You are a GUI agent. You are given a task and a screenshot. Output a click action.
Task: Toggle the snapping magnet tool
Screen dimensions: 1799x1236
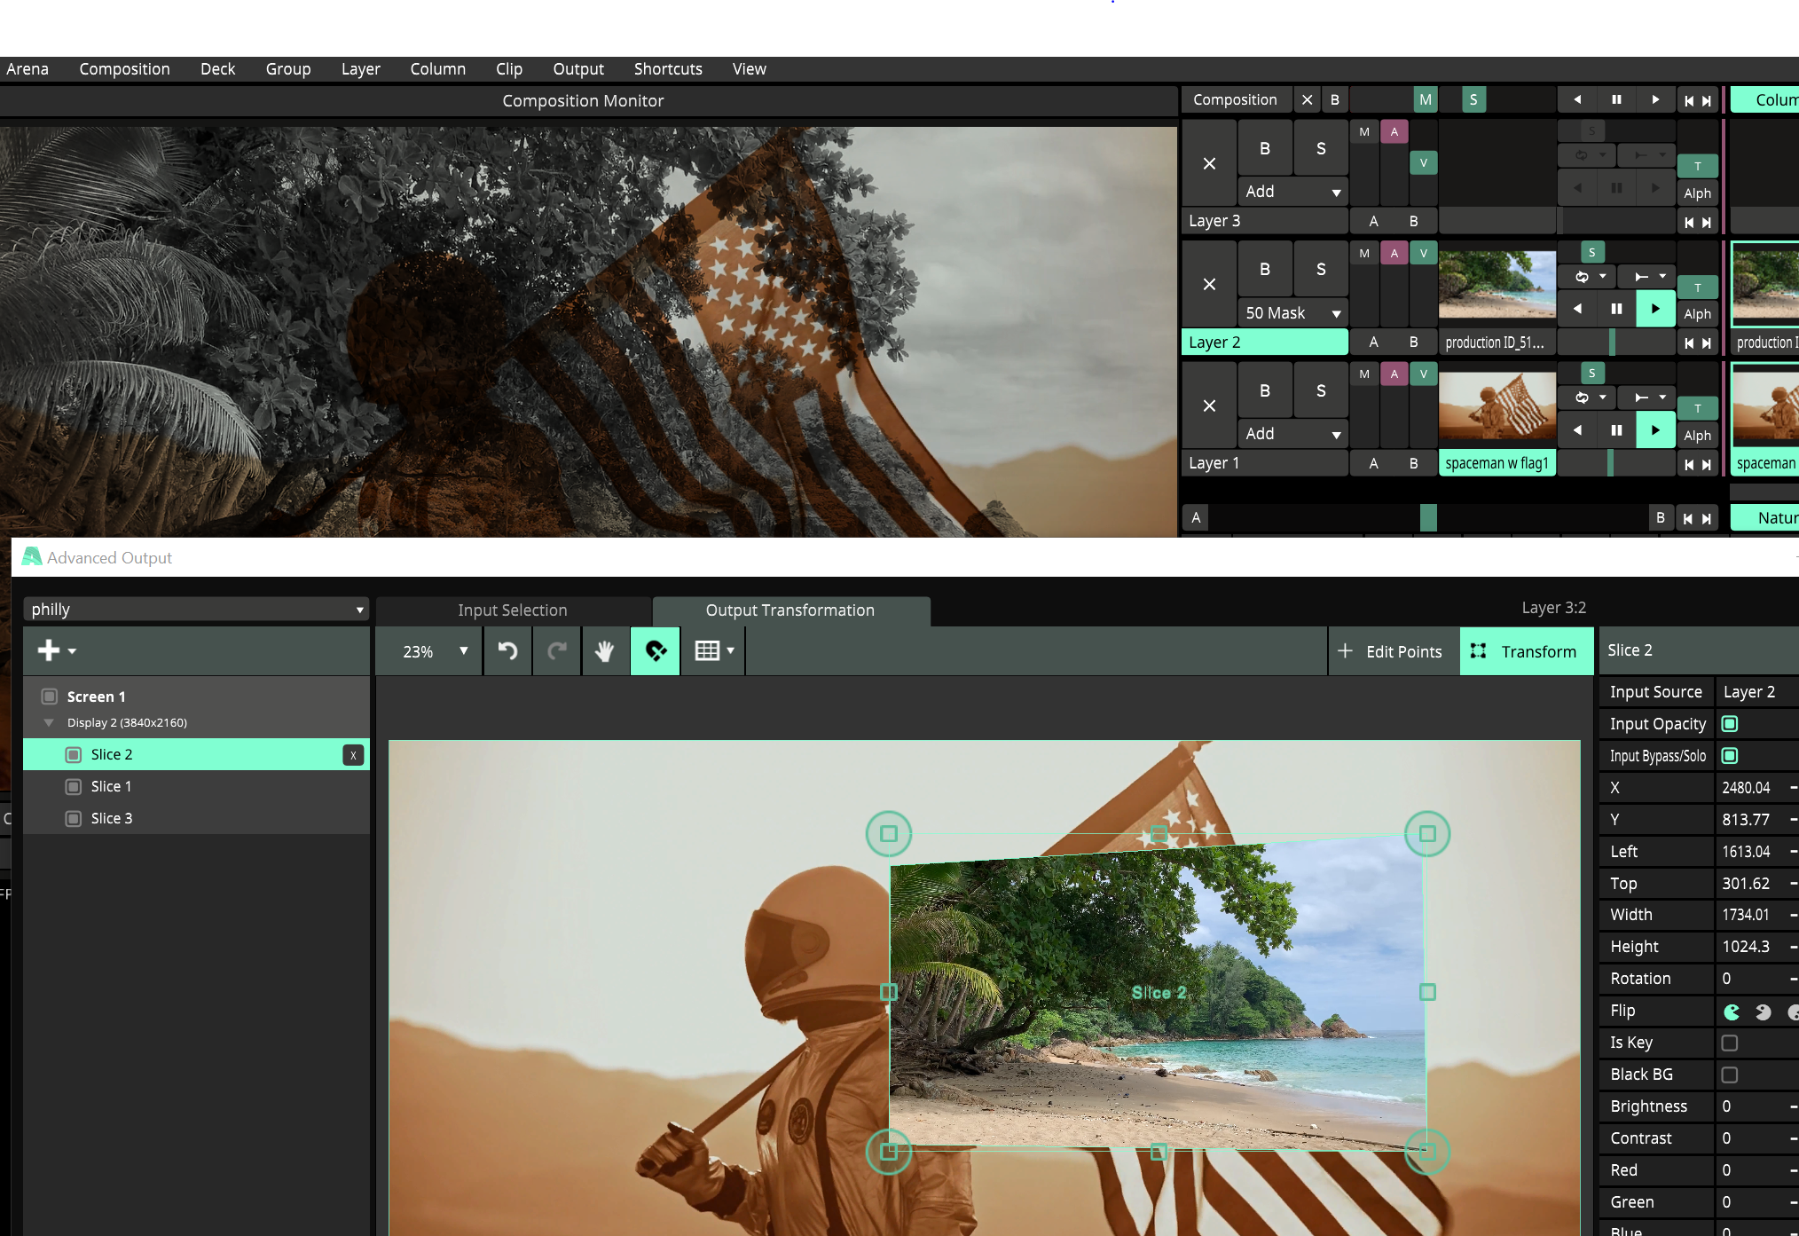coord(656,651)
